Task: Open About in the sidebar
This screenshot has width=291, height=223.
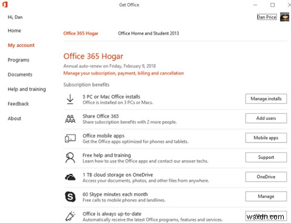Action: (15, 118)
